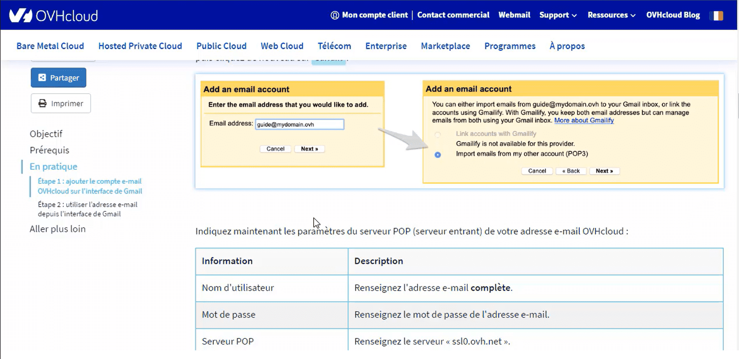Open Télécom menu

coord(334,46)
